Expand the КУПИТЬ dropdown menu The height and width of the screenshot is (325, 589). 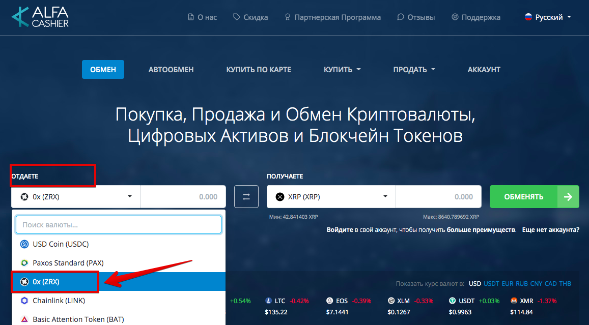[342, 70]
